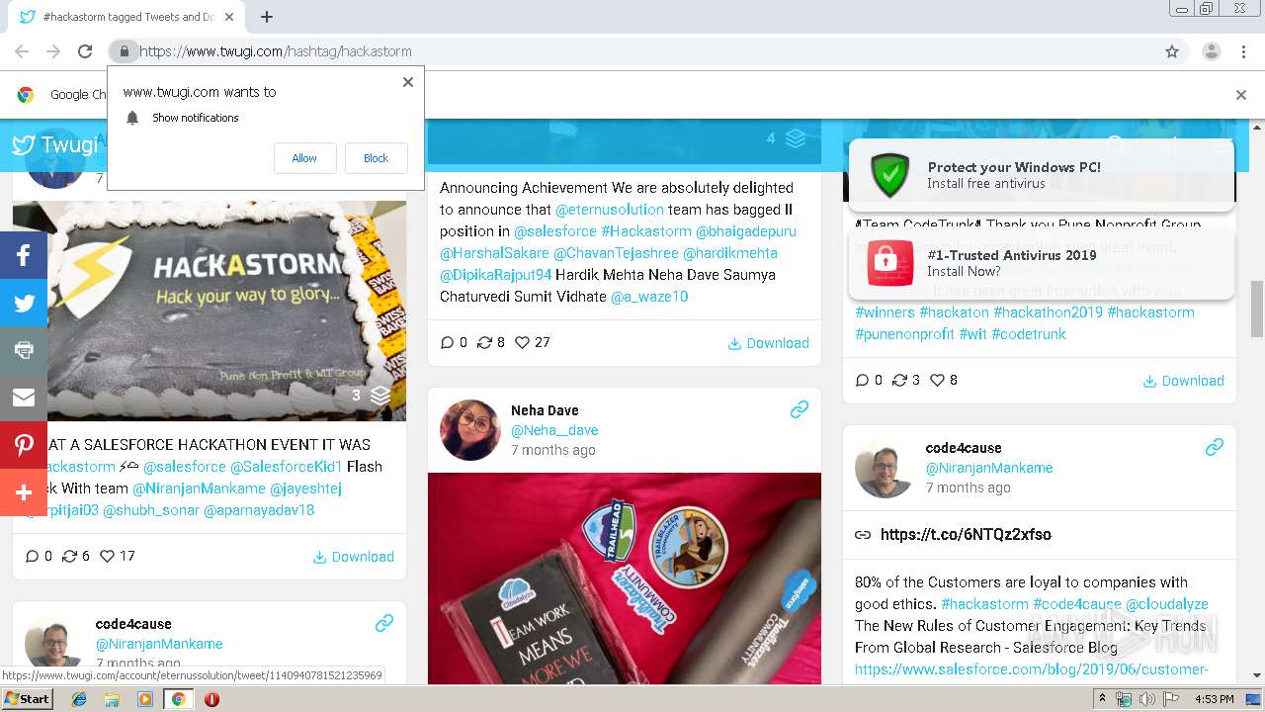Screen dimensions: 1265x712
Task: Download the CodeTrunk tweet
Action: click(1183, 381)
